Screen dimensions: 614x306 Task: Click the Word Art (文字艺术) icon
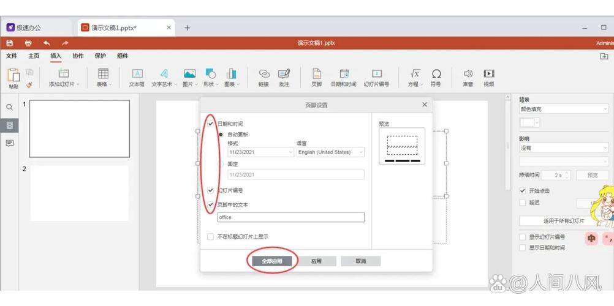pos(164,73)
